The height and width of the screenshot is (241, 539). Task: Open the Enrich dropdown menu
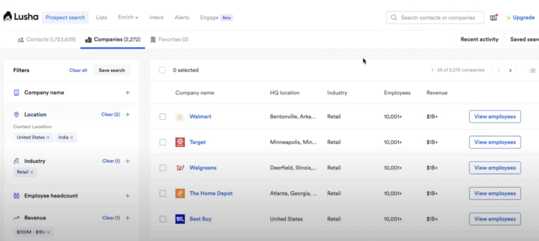click(x=128, y=17)
